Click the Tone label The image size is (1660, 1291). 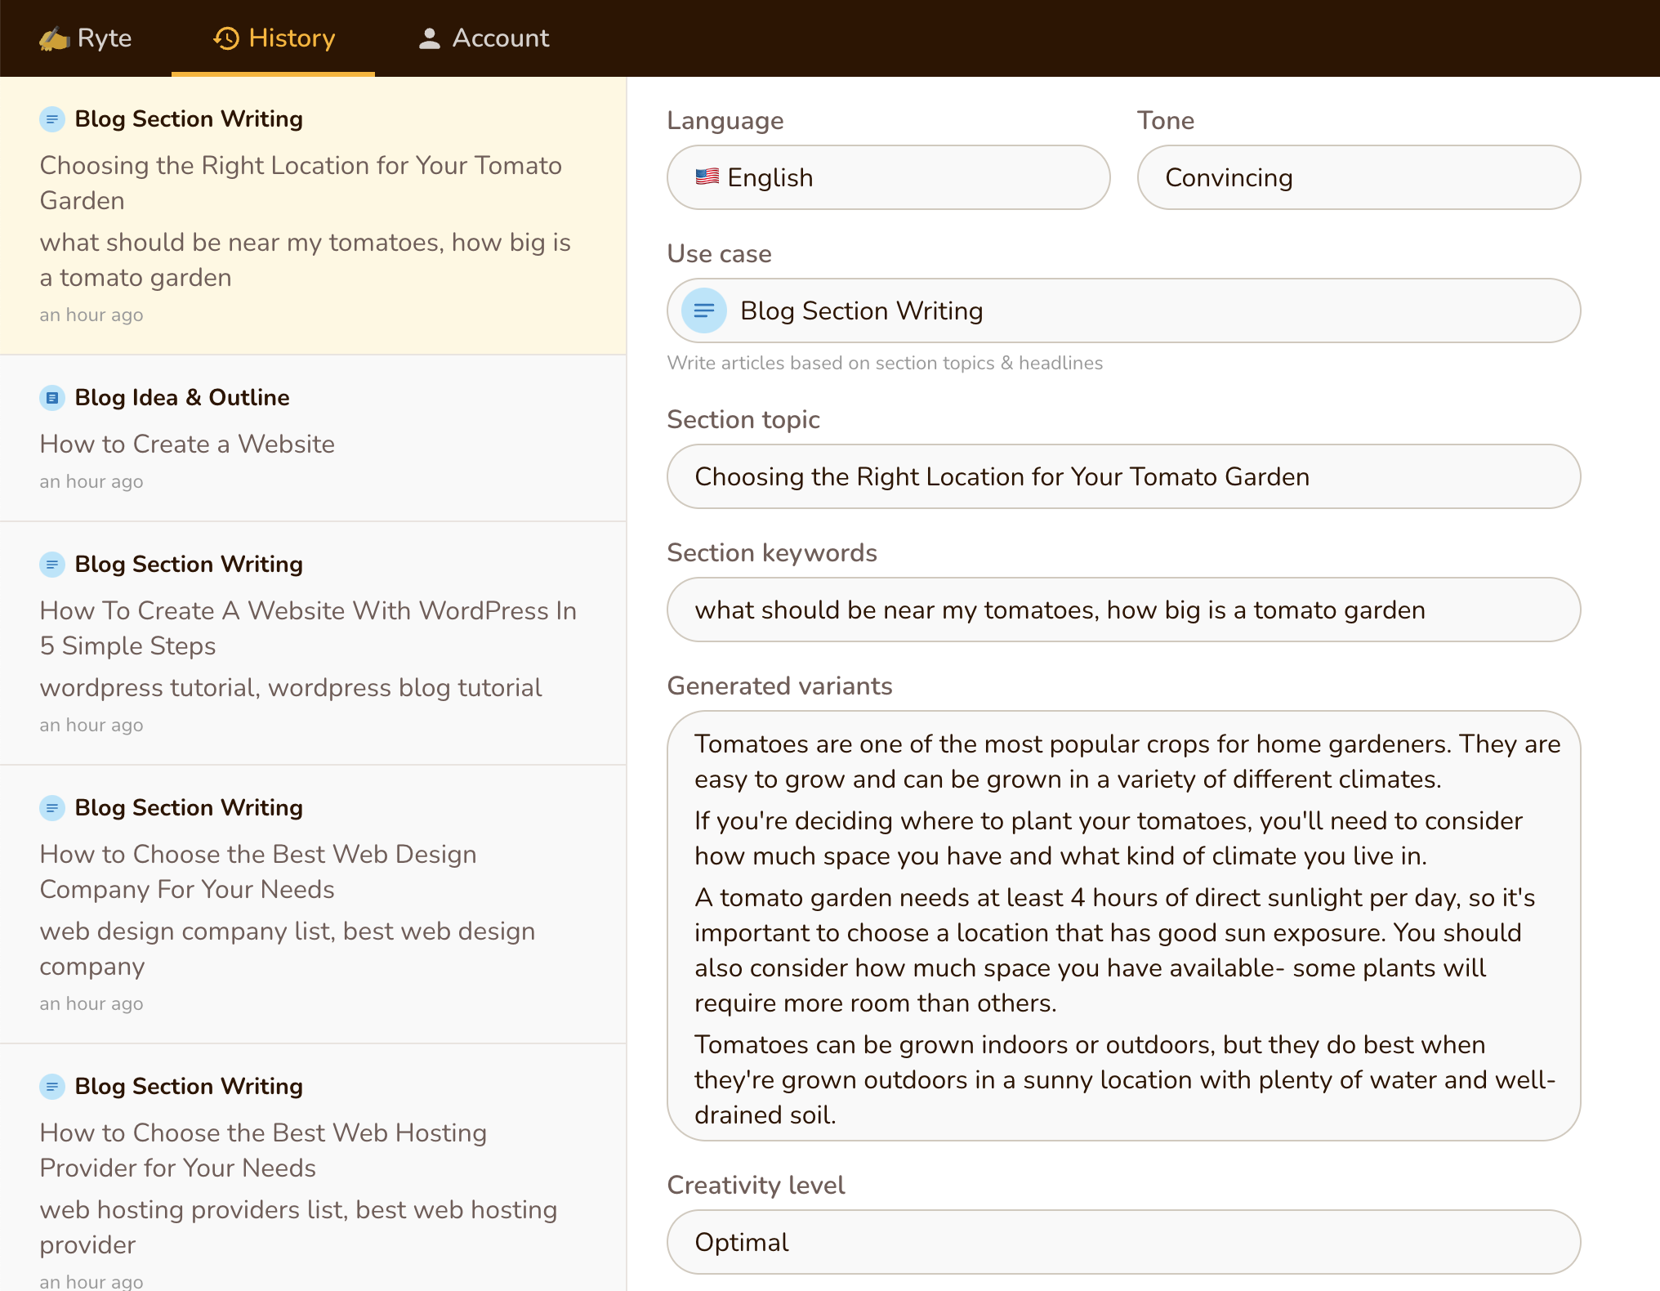coord(1166,120)
